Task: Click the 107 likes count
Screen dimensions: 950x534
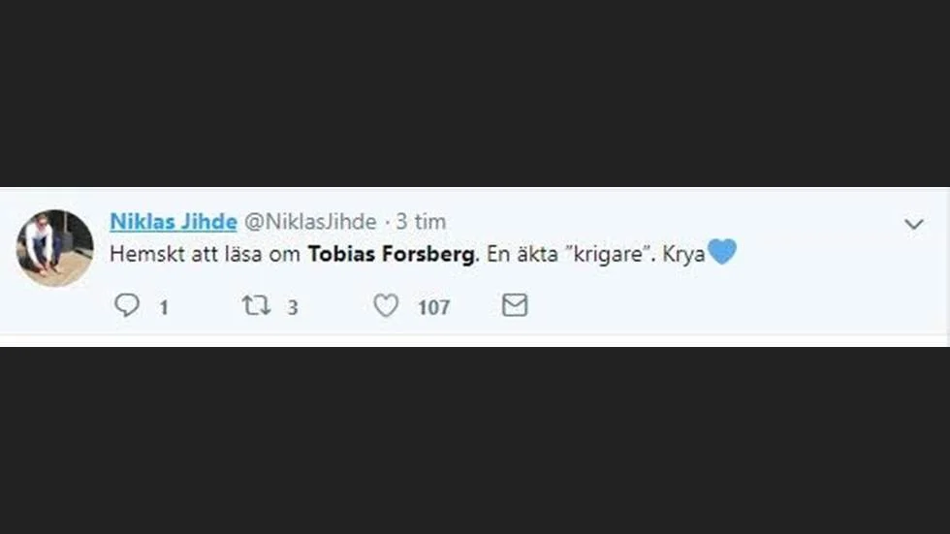Action: click(434, 307)
